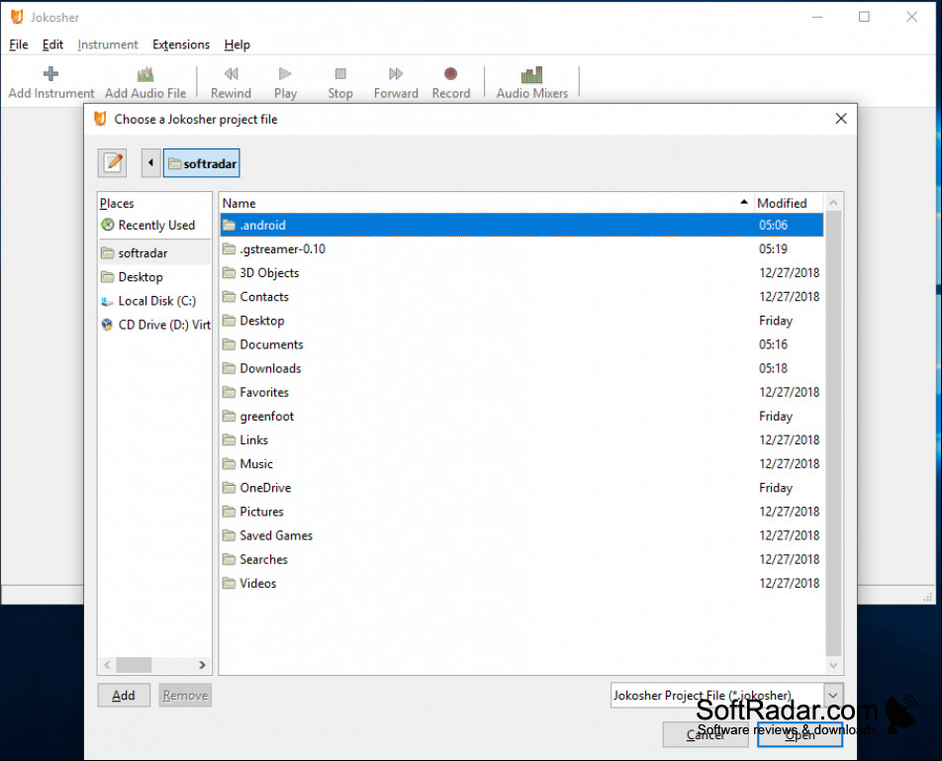
Task: Click the Rewind playback button
Action: 231,82
